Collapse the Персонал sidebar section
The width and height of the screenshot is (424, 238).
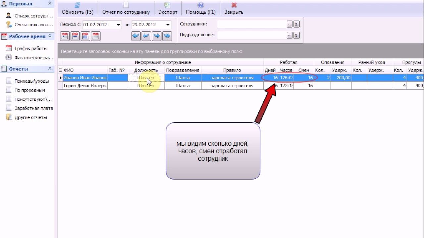(x=50, y=3)
